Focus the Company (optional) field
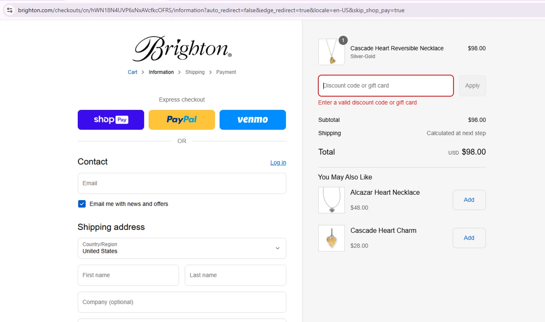The height and width of the screenshot is (322, 545). pyautogui.click(x=182, y=302)
